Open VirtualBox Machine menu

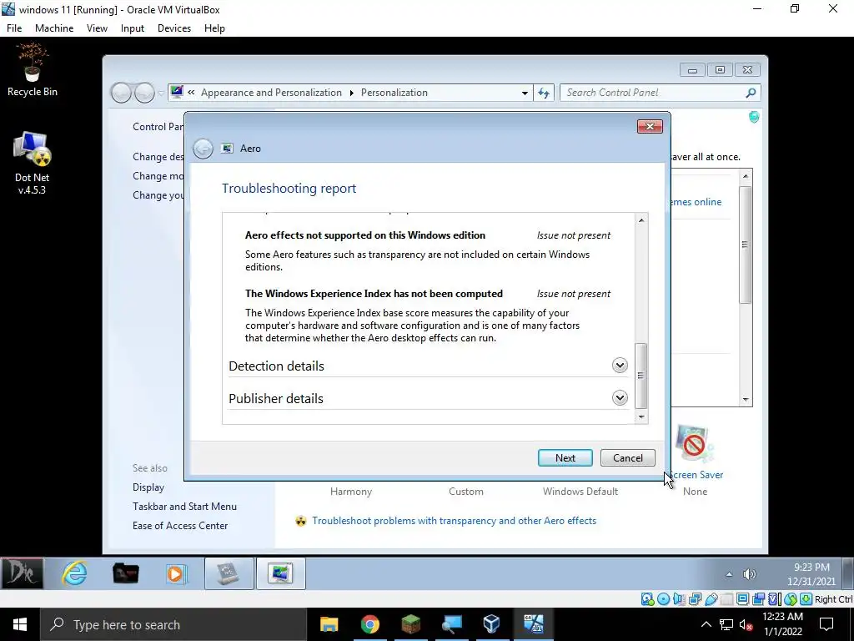click(x=54, y=28)
